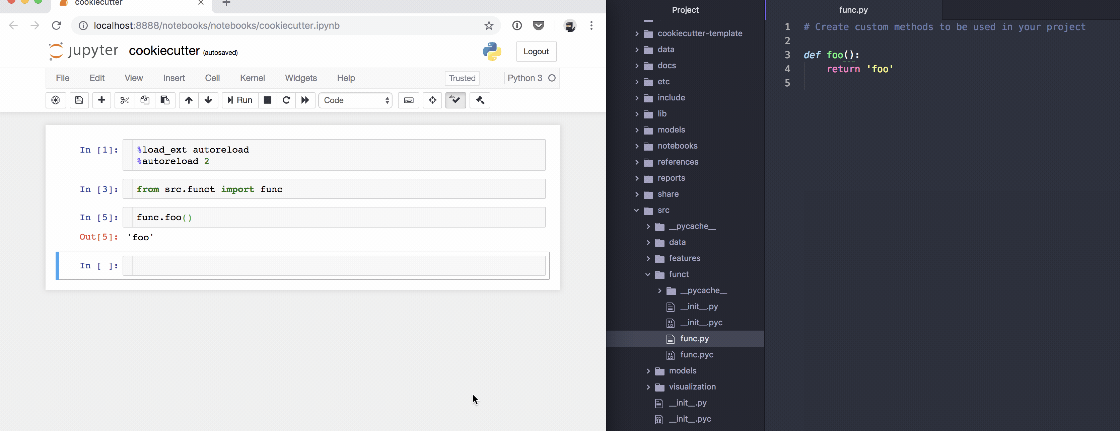The width and height of the screenshot is (1120, 431).
Task: Click the empty In [ ] cell input
Action: [x=338, y=265]
